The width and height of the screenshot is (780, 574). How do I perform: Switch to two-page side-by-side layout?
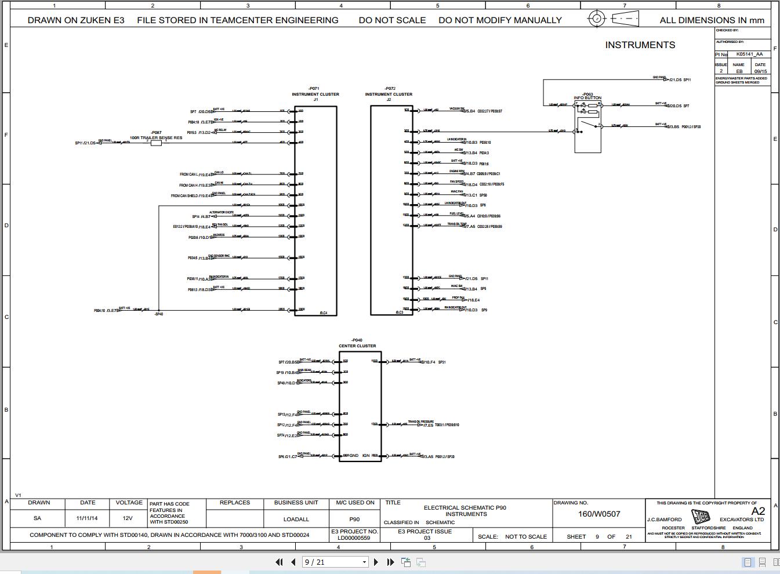(x=776, y=562)
